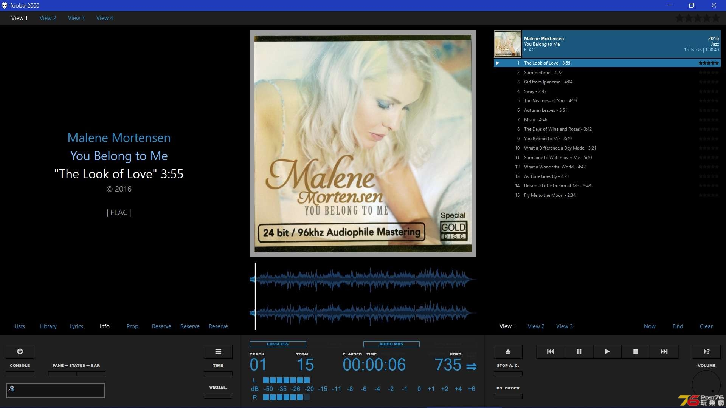Image resolution: width=726 pixels, height=408 pixels.
Task: Select track You Belong to Me - 3:49
Action: [607, 139]
